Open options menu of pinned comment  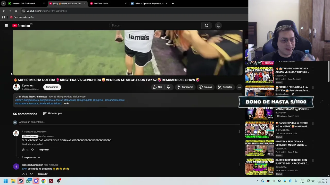tap(239, 132)
